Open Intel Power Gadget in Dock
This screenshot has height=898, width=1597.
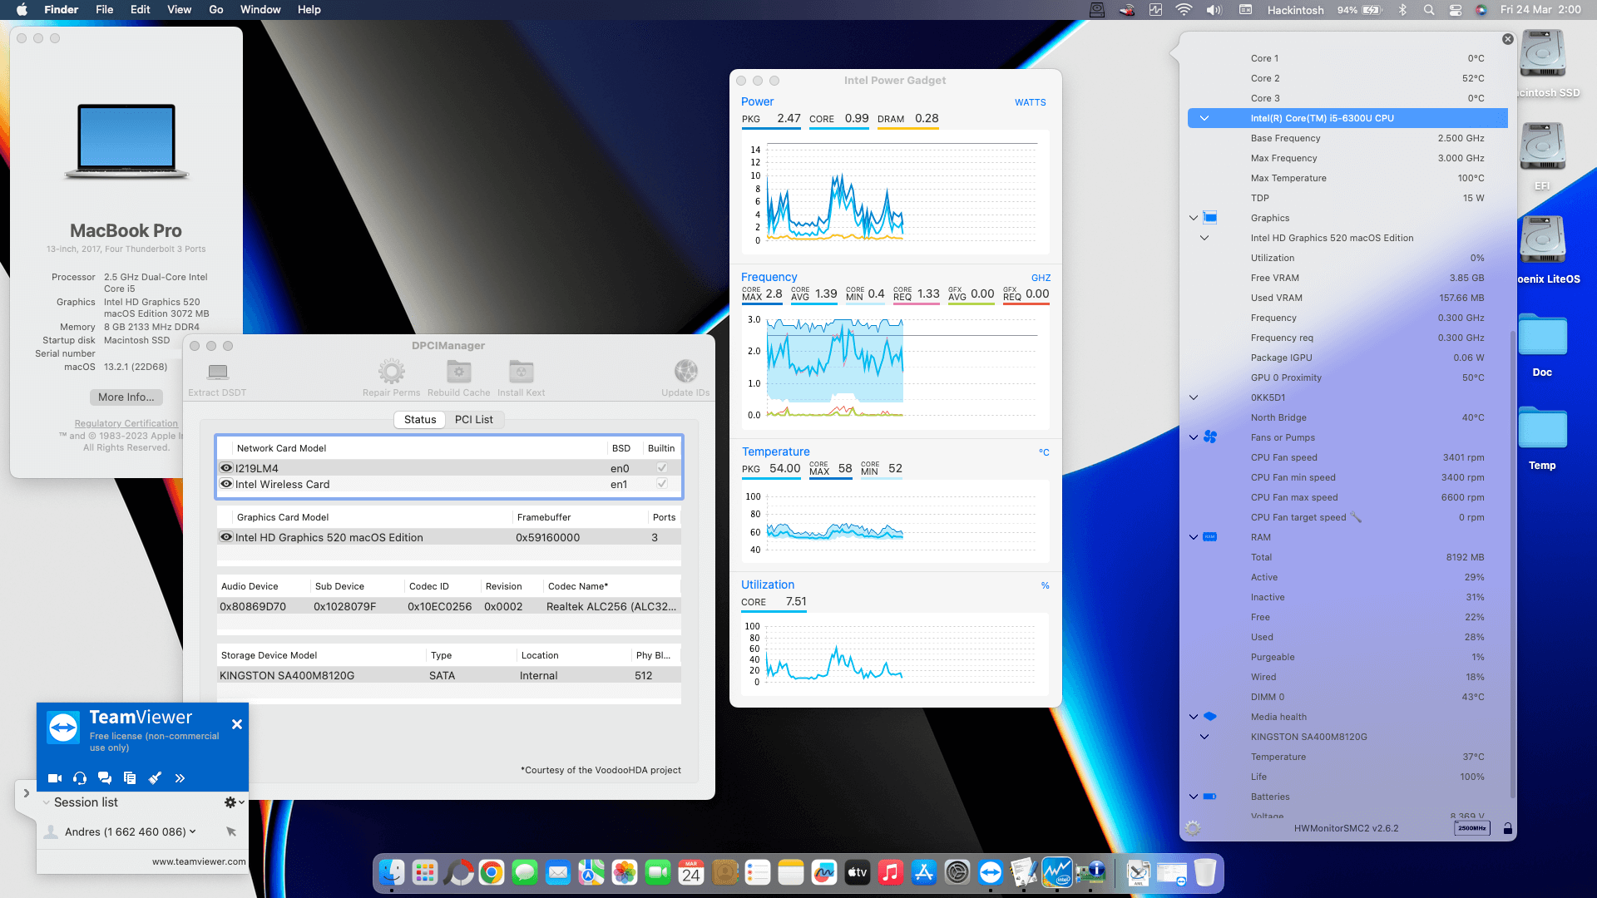click(x=1057, y=872)
